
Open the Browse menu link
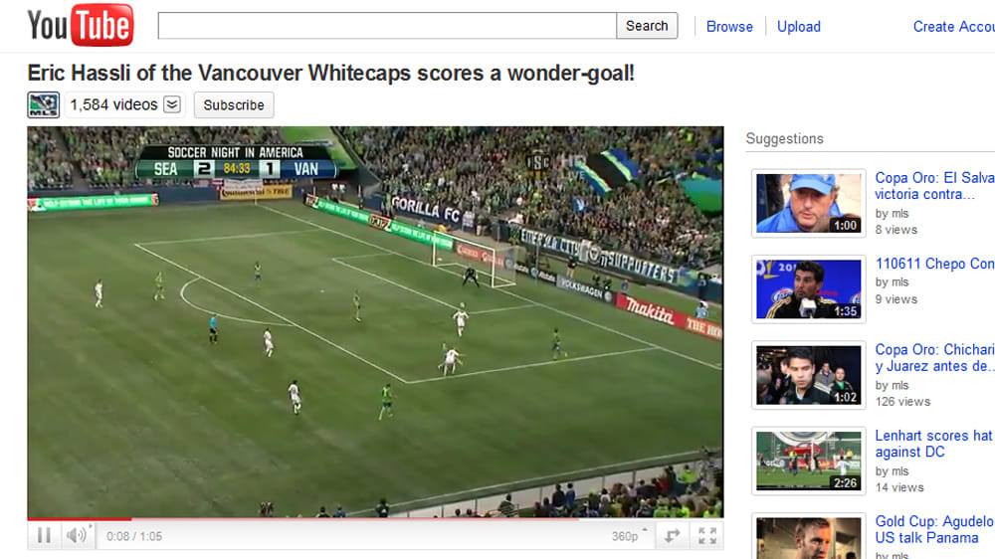point(729,27)
